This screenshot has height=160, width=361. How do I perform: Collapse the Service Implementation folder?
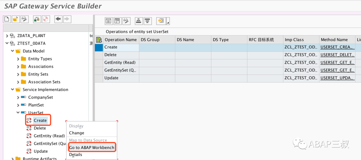coord(12,90)
